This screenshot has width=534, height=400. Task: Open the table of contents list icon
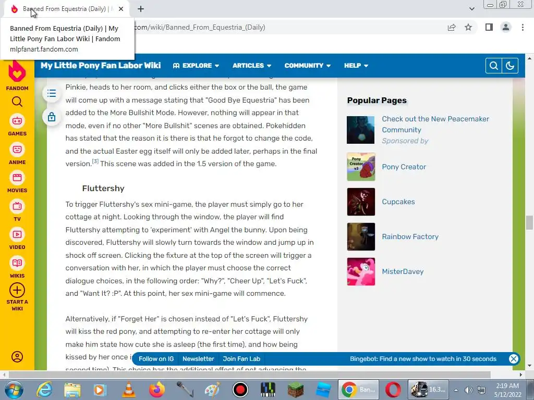(52, 93)
